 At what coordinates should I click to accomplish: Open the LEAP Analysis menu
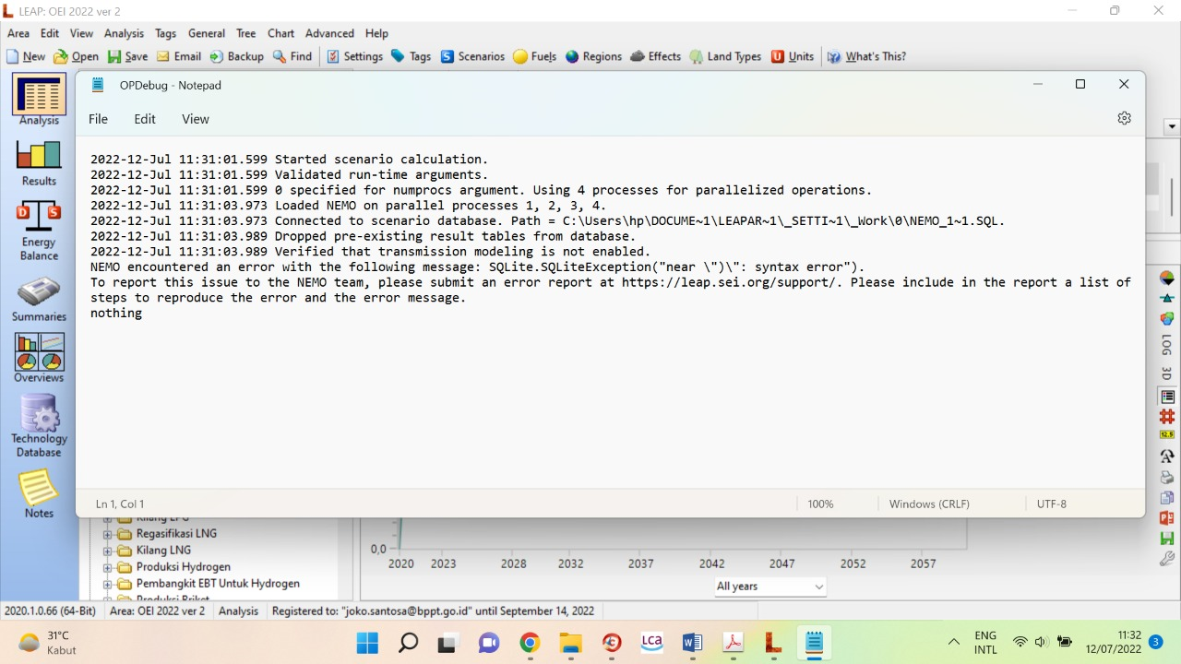[124, 33]
